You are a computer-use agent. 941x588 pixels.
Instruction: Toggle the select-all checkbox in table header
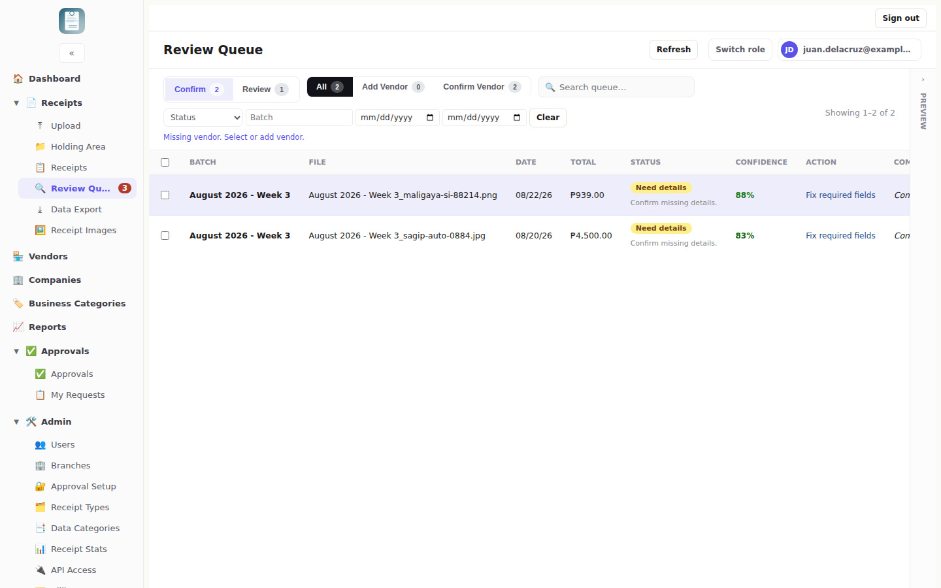coord(165,162)
